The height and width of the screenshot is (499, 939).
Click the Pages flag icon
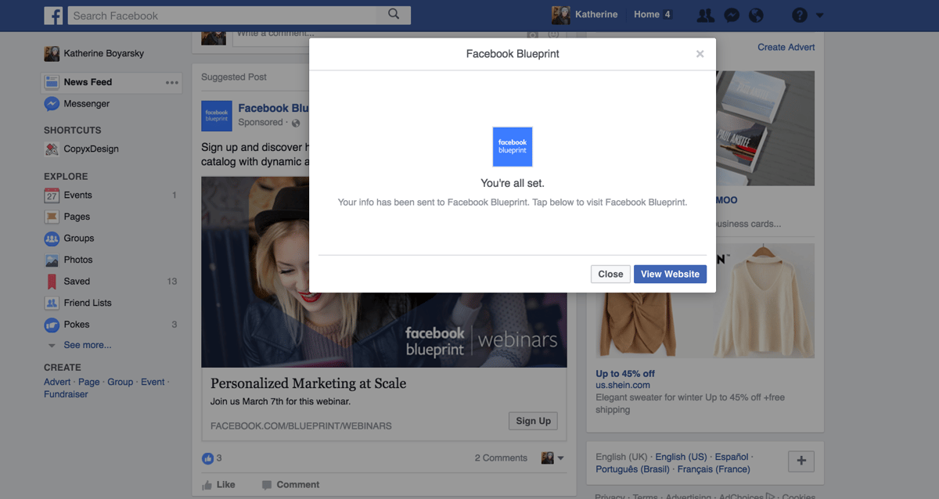[51, 217]
